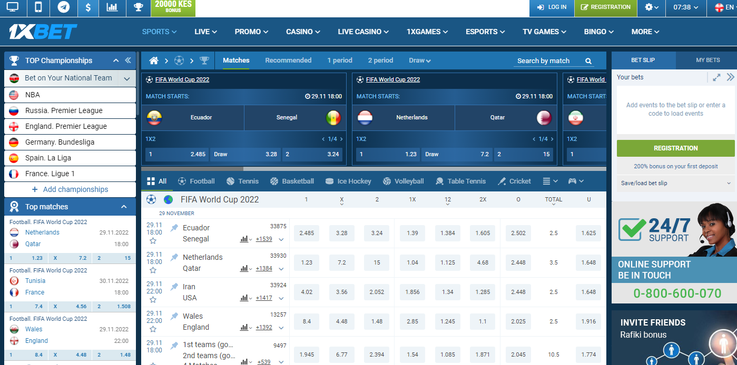The image size is (737, 365).
Task: Collapse bet slip panel double-arrow icon
Action: pos(730,77)
